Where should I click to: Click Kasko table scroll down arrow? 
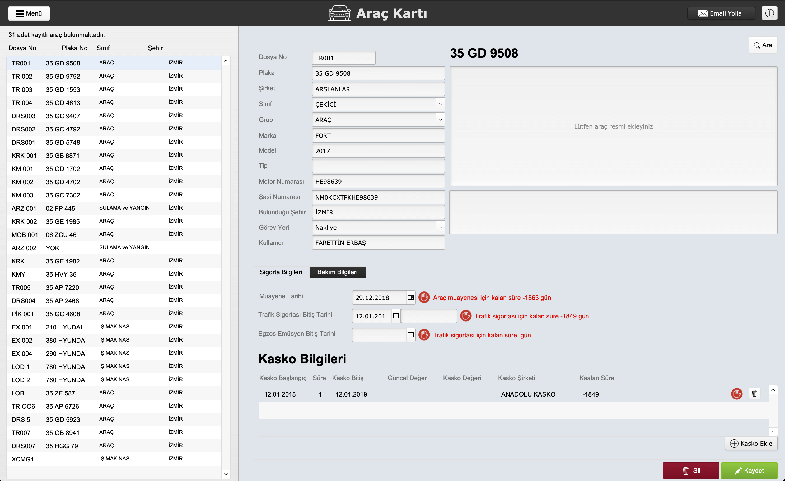pos(773,432)
